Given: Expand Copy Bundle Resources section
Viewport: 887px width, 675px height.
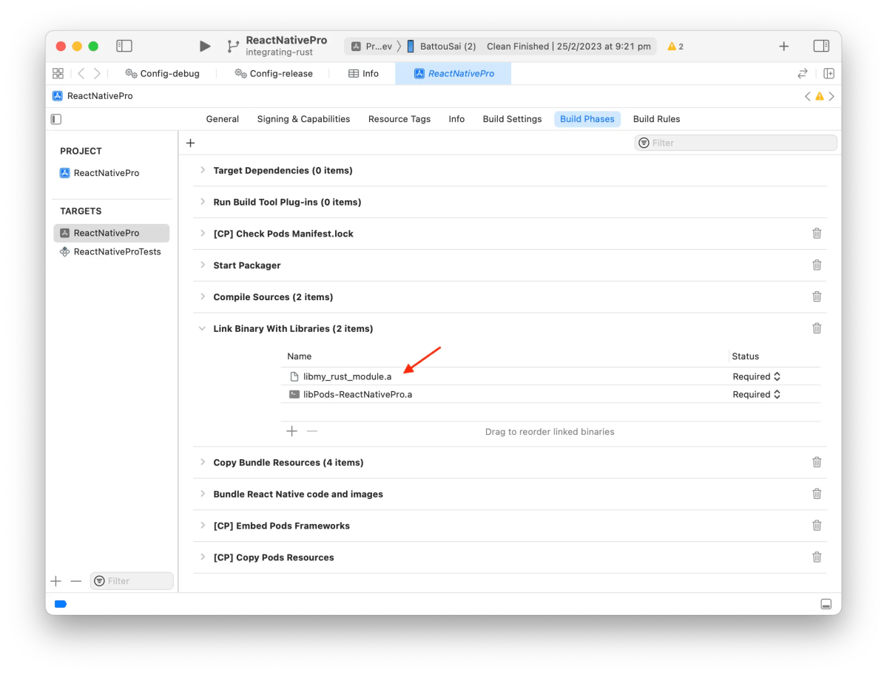Looking at the screenshot, I should coord(203,462).
